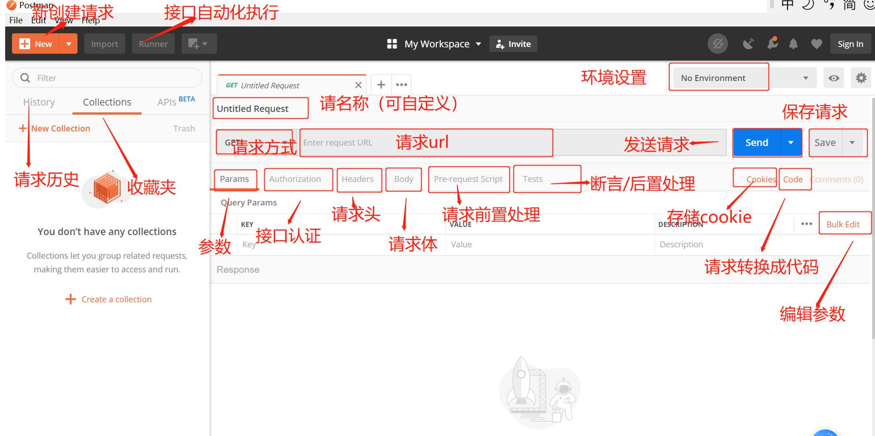875x436 pixels.
Task: Click the environment quick look eye icon
Action: (x=834, y=78)
